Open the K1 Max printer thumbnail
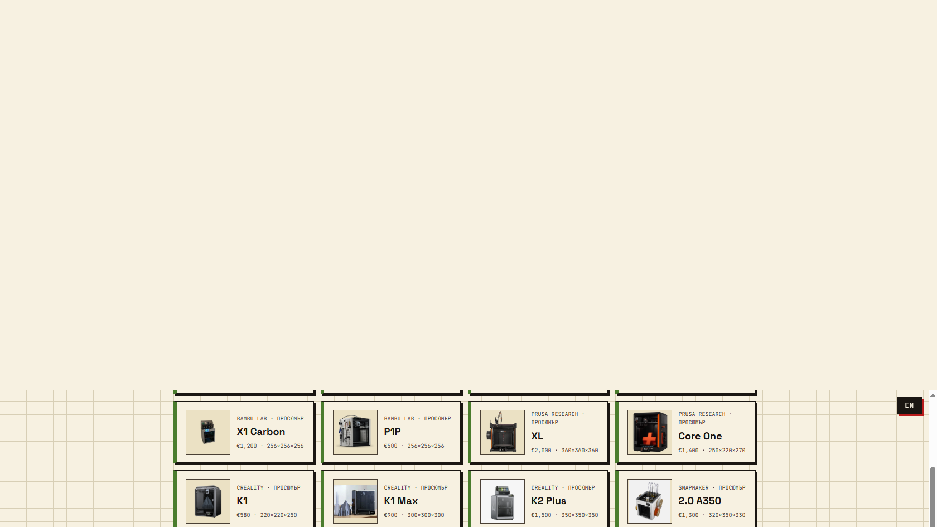Viewport: 937px width, 527px height. pyautogui.click(x=355, y=501)
